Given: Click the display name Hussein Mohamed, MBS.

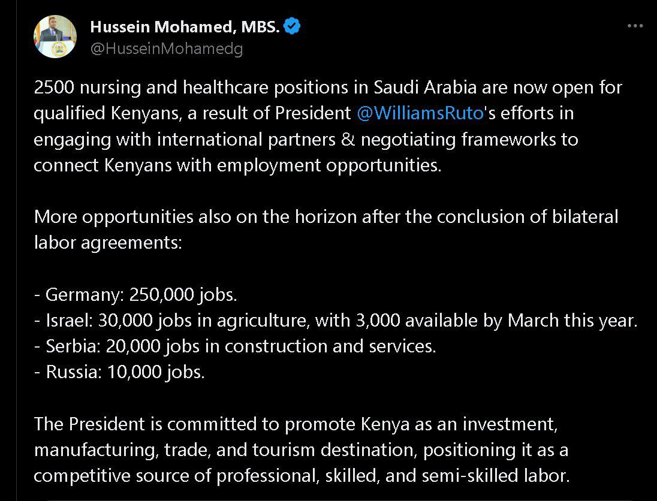Looking at the screenshot, I should pyautogui.click(x=185, y=27).
